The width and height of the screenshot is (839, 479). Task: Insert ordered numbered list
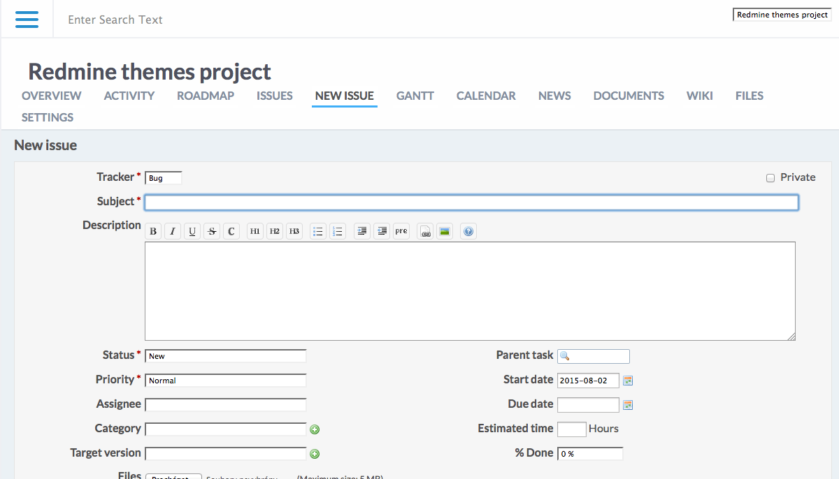(338, 231)
